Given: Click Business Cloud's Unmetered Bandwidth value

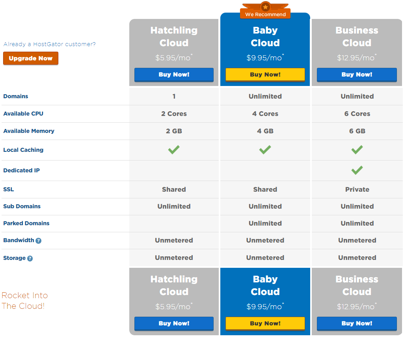Looking at the screenshot, I should tap(357, 241).
